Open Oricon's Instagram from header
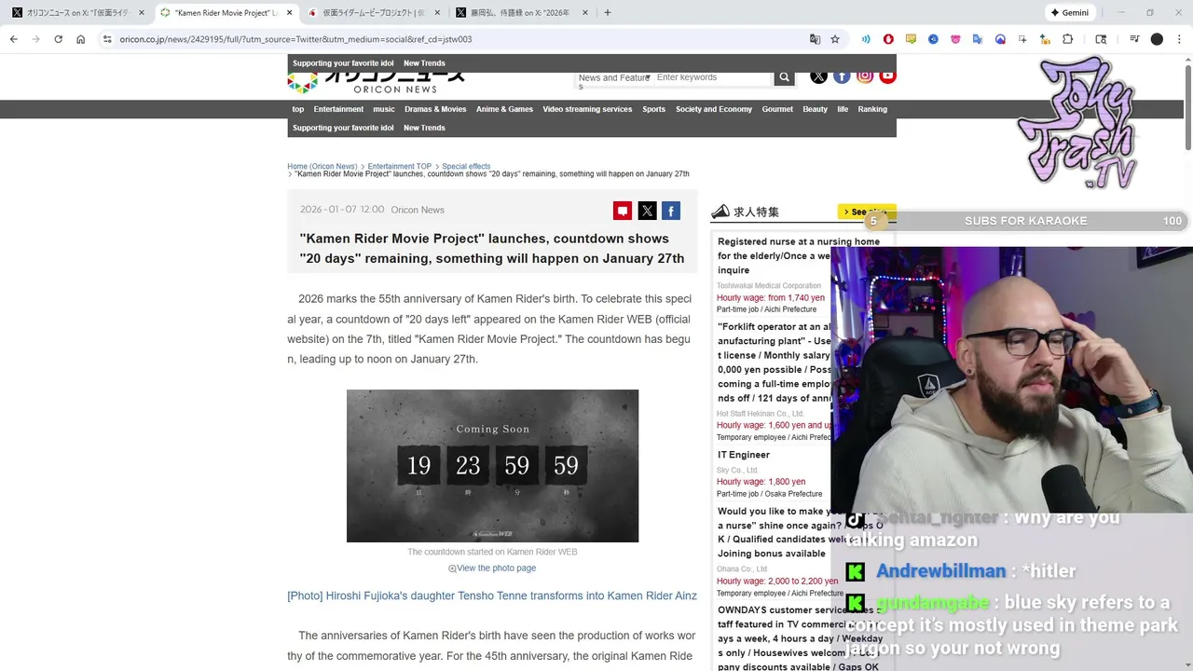 click(x=865, y=76)
